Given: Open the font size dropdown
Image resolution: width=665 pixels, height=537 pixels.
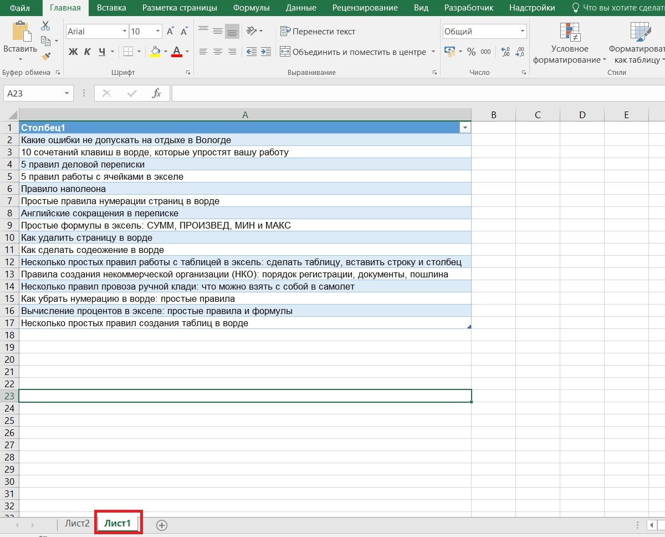Looking at the screenshot, I should point(158,32).
